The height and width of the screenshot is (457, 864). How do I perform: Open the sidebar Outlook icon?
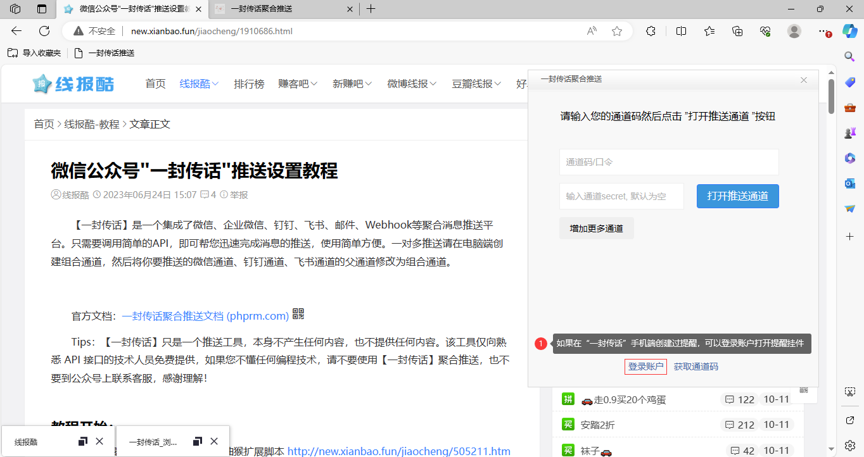pyautogui.click(x=850, y=184)
